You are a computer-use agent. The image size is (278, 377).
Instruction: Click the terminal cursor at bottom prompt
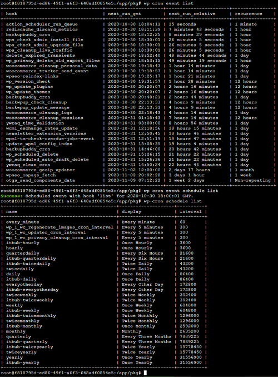coord(145,373)
